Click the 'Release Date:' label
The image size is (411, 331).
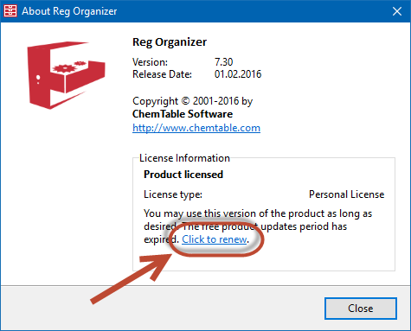click(162, 74)
